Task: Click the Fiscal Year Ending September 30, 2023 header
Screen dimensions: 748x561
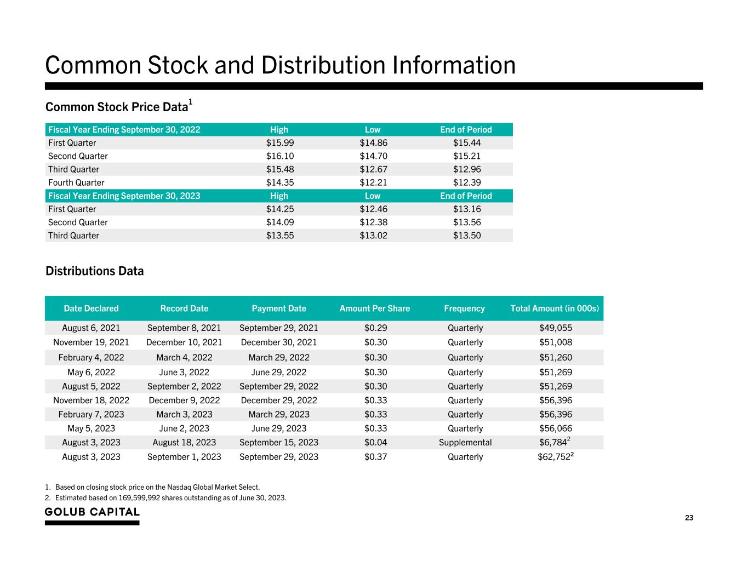Action: pyautogui.click(x=124, y=196)
